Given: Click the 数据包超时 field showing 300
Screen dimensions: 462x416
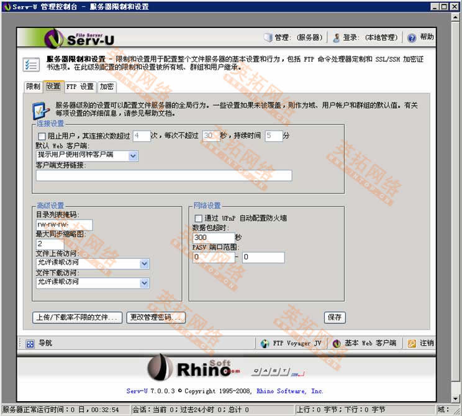Looking at the screenshot, I should pos(214,238).
